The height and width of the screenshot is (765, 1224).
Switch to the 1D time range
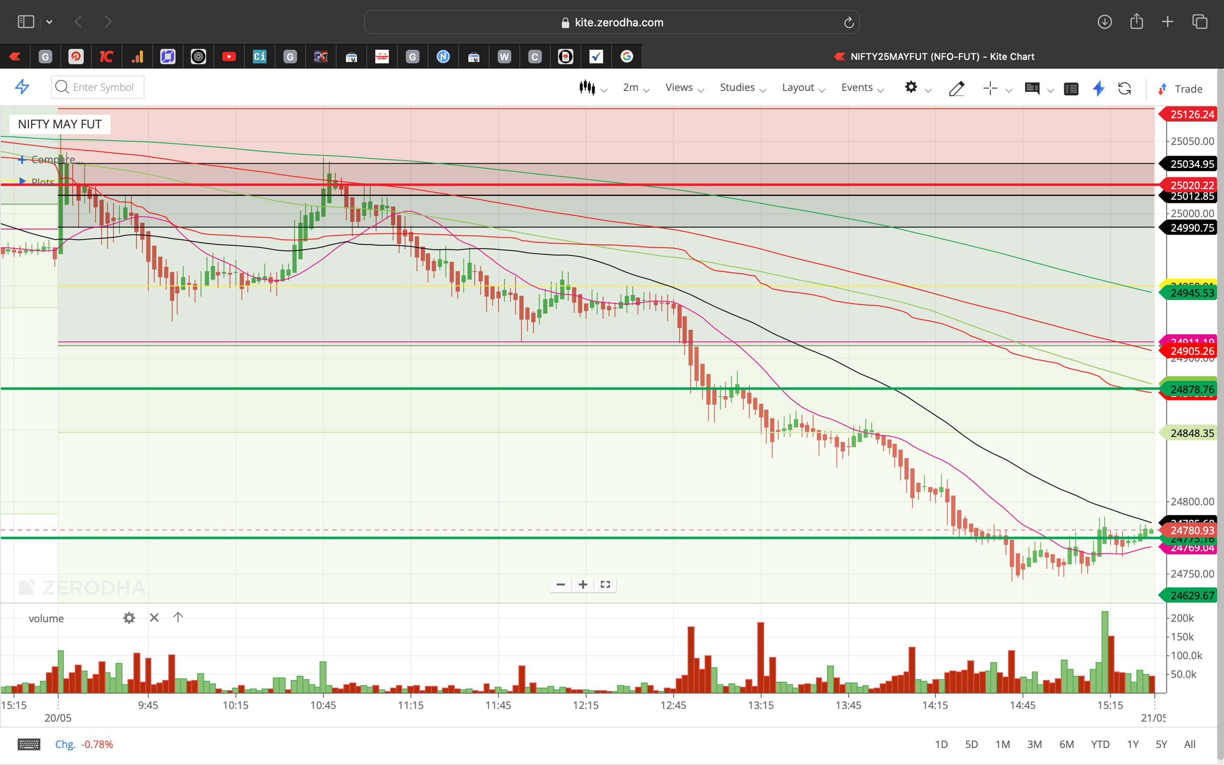942,744
